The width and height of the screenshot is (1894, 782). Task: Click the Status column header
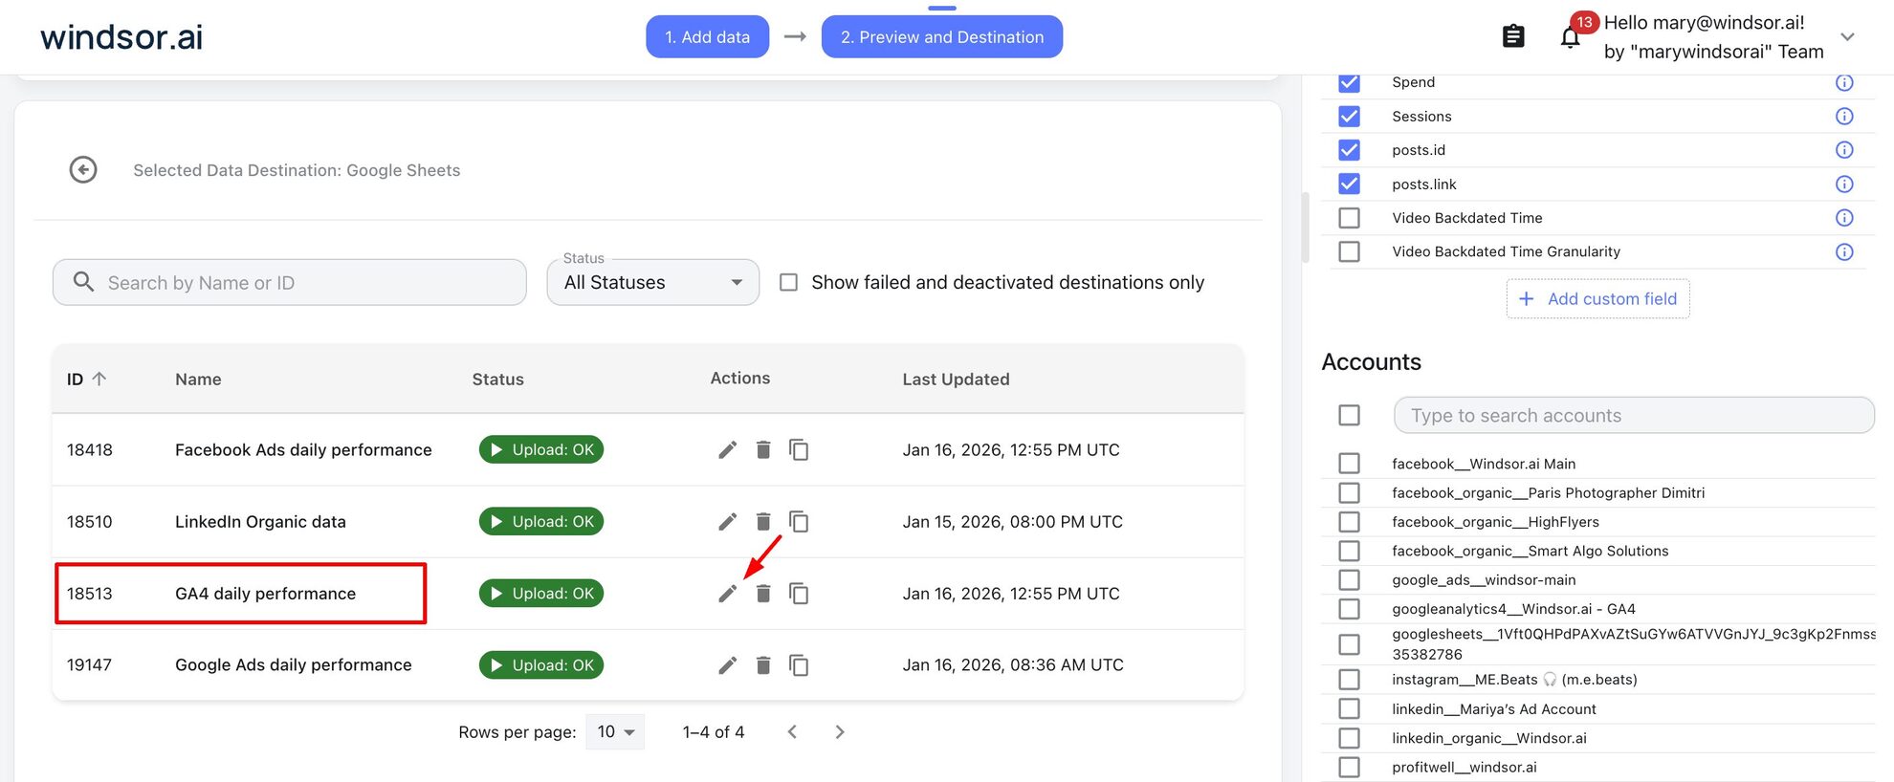point(497,380)
